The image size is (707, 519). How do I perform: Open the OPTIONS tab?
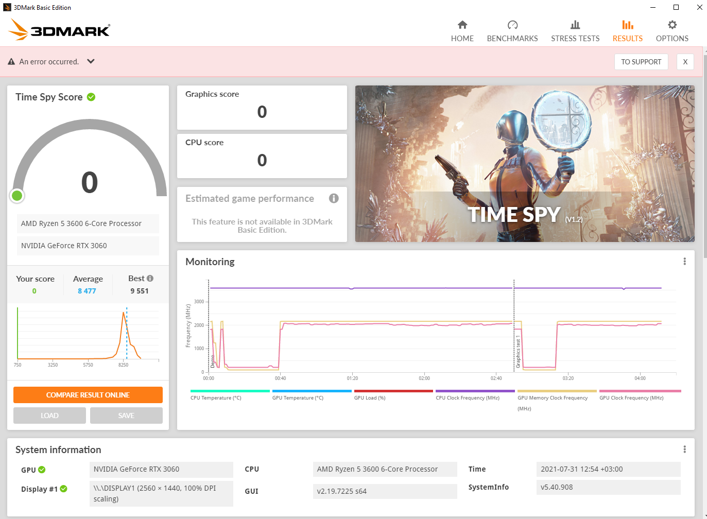[672, 31]
